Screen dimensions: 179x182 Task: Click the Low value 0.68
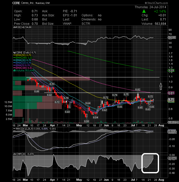[35, 19]
